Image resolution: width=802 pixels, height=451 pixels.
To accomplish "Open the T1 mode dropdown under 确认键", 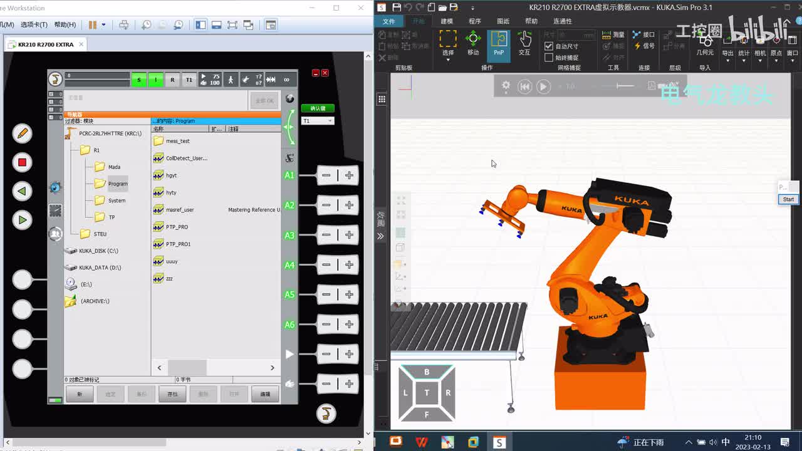I will coord(318,121).
